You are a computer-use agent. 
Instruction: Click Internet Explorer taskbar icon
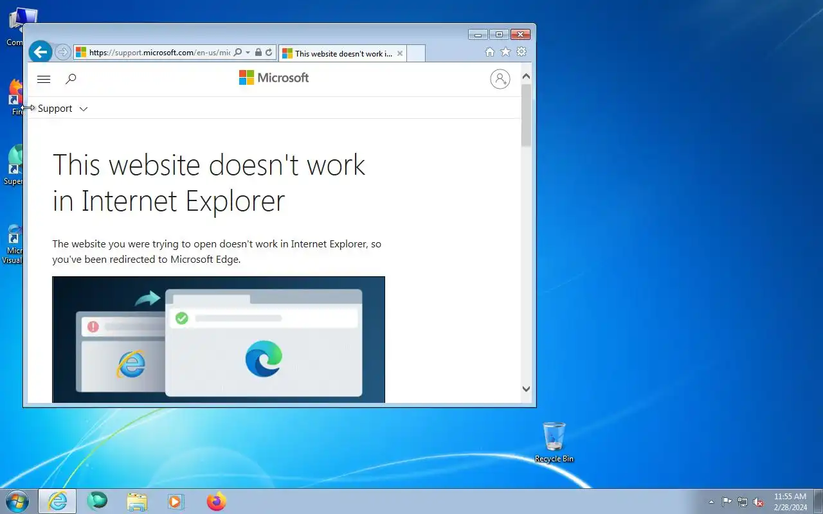(x=57, y=501)
